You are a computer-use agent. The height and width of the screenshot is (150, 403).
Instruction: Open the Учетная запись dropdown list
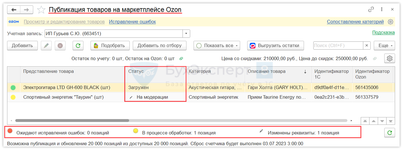click(x=186, y=34)
